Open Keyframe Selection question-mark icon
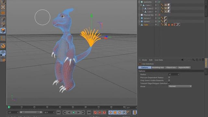Screen dimensions: 208x117 (x=104, y=112)
